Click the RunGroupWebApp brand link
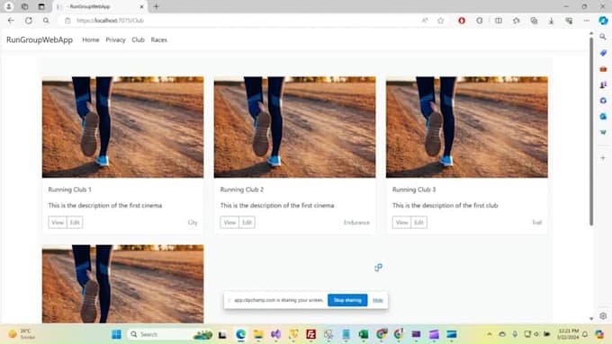612x344 pixels. [40, 40]
